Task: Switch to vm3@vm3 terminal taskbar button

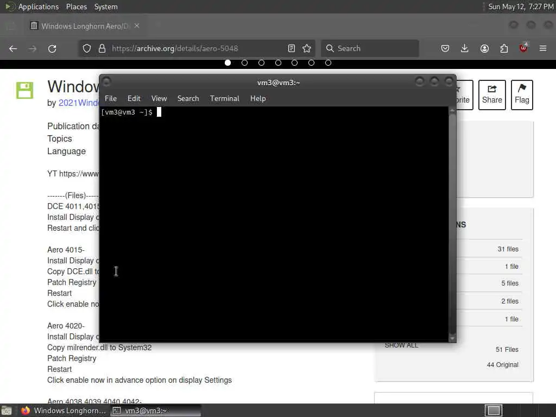Action: (155, 410)
